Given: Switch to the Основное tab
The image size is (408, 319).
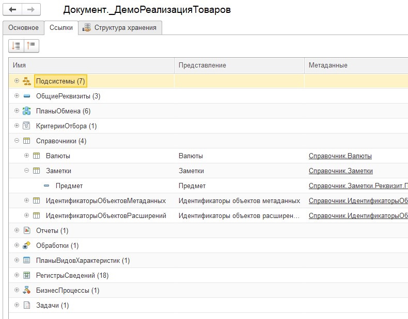Looking at the screenshot, I should click(23, 28).
